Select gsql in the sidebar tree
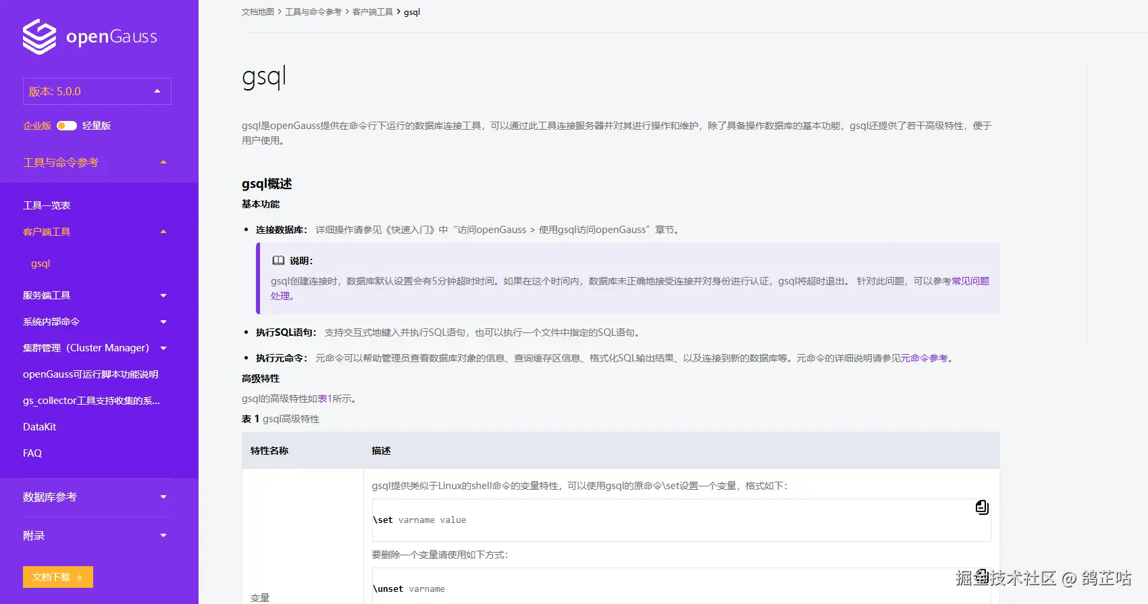This screenshot has width=1148, height=604. click(41, 263)
